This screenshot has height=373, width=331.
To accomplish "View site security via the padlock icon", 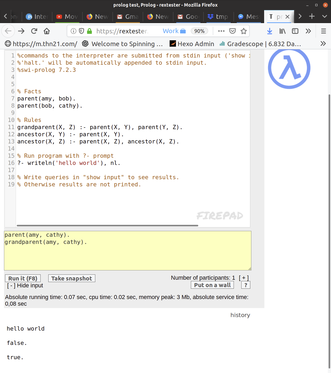I will (x=89, y=31).
